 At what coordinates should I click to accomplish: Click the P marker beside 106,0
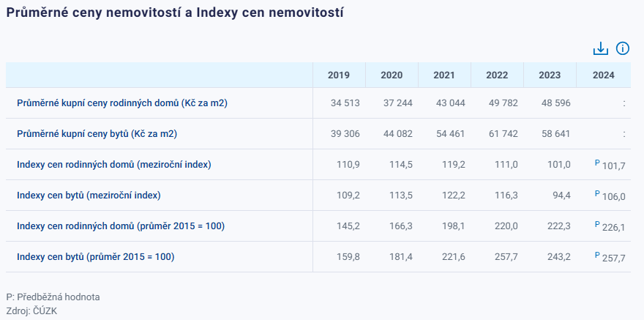tap(598, 193)
